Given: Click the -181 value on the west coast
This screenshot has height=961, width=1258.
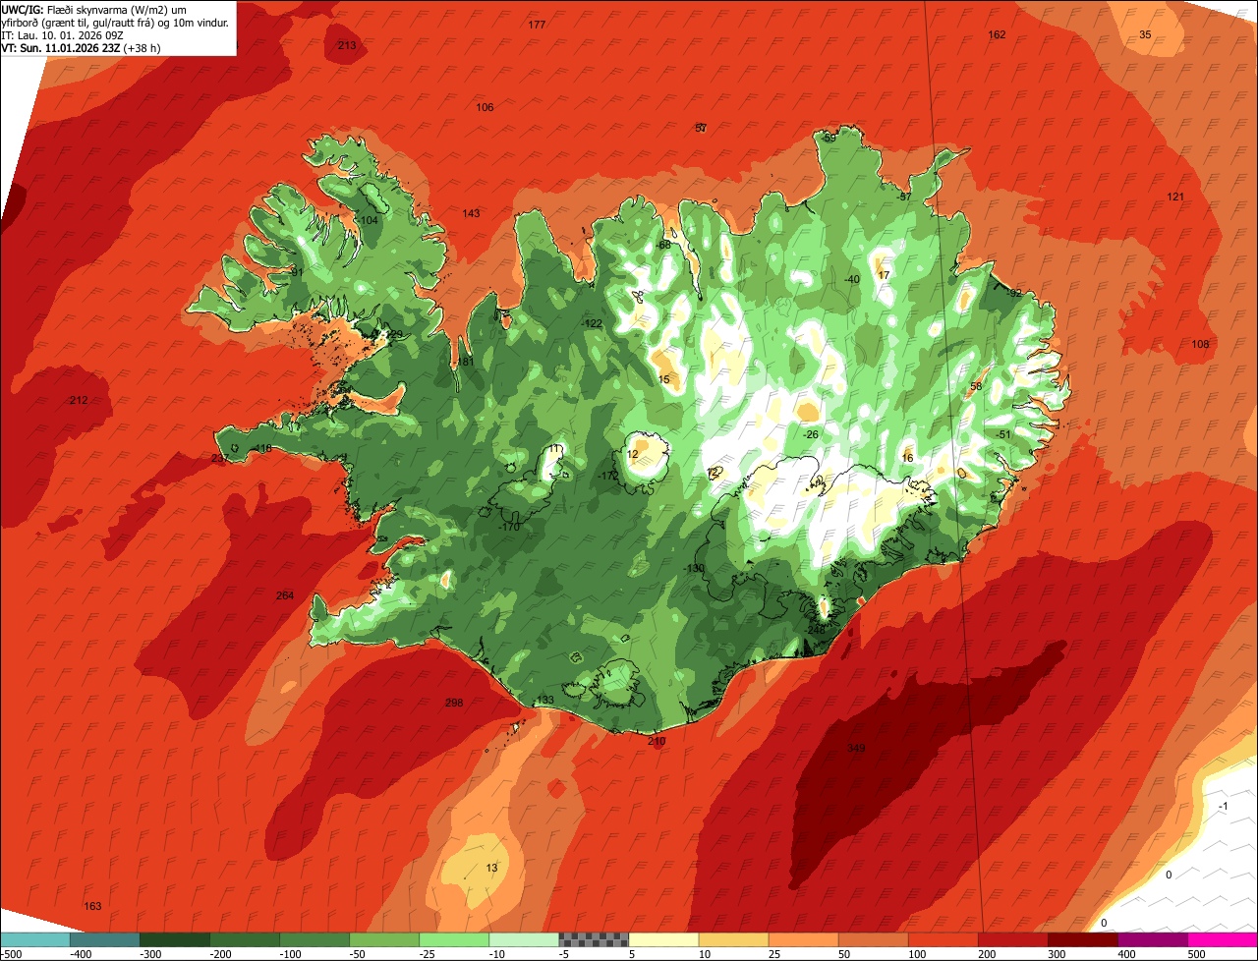Looking at the screenshot, I should coord(464,362).
